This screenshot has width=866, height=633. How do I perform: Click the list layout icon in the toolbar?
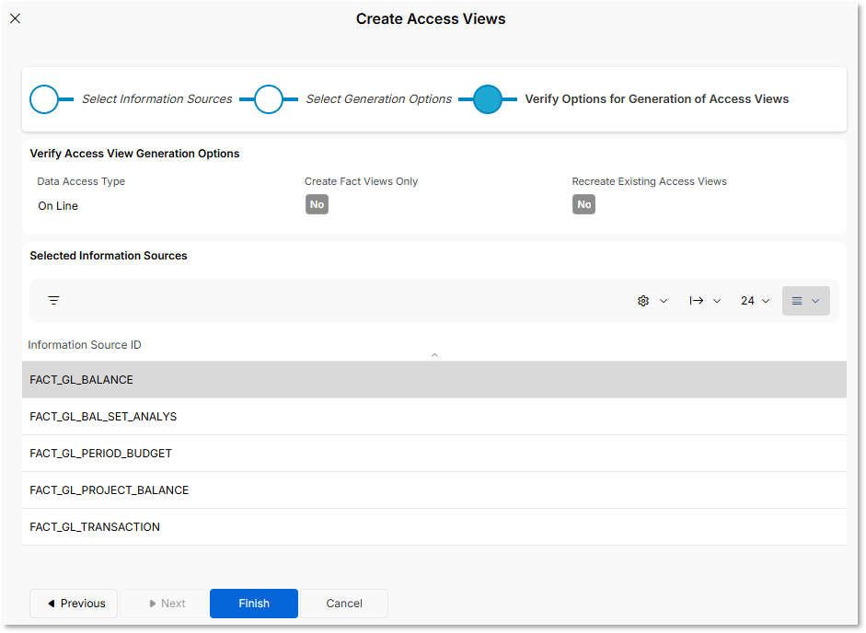pyautogui.click(x=797, y=300)
